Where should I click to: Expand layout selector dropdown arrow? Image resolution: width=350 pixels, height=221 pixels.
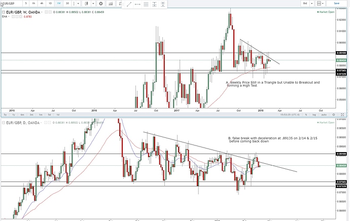pyautogui.click(x=323, y=4)
